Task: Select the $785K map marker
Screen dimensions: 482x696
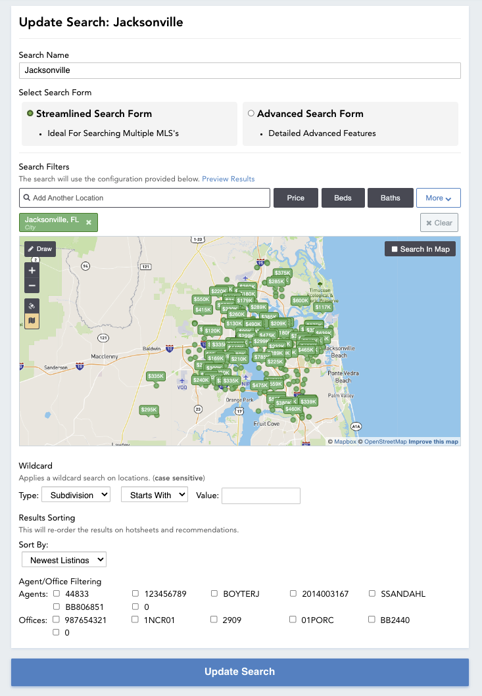Action: click(x=261, y=357)
